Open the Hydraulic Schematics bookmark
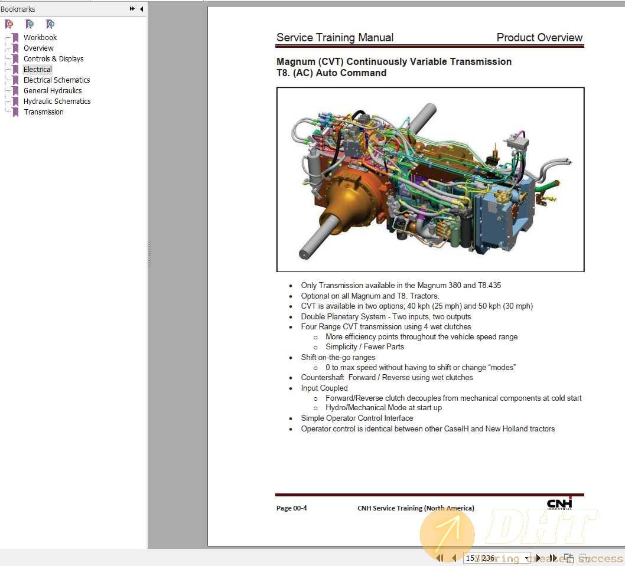 [x=57, y=101]
